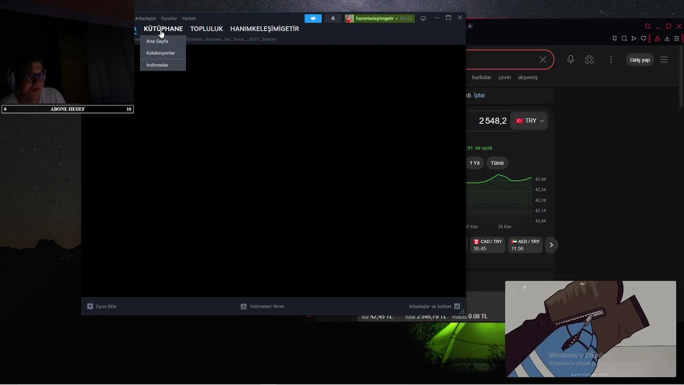The width and height of the screenshot is (684, 385).
Task: Search by image with the camera icon
Action: [x=589, y=60]
